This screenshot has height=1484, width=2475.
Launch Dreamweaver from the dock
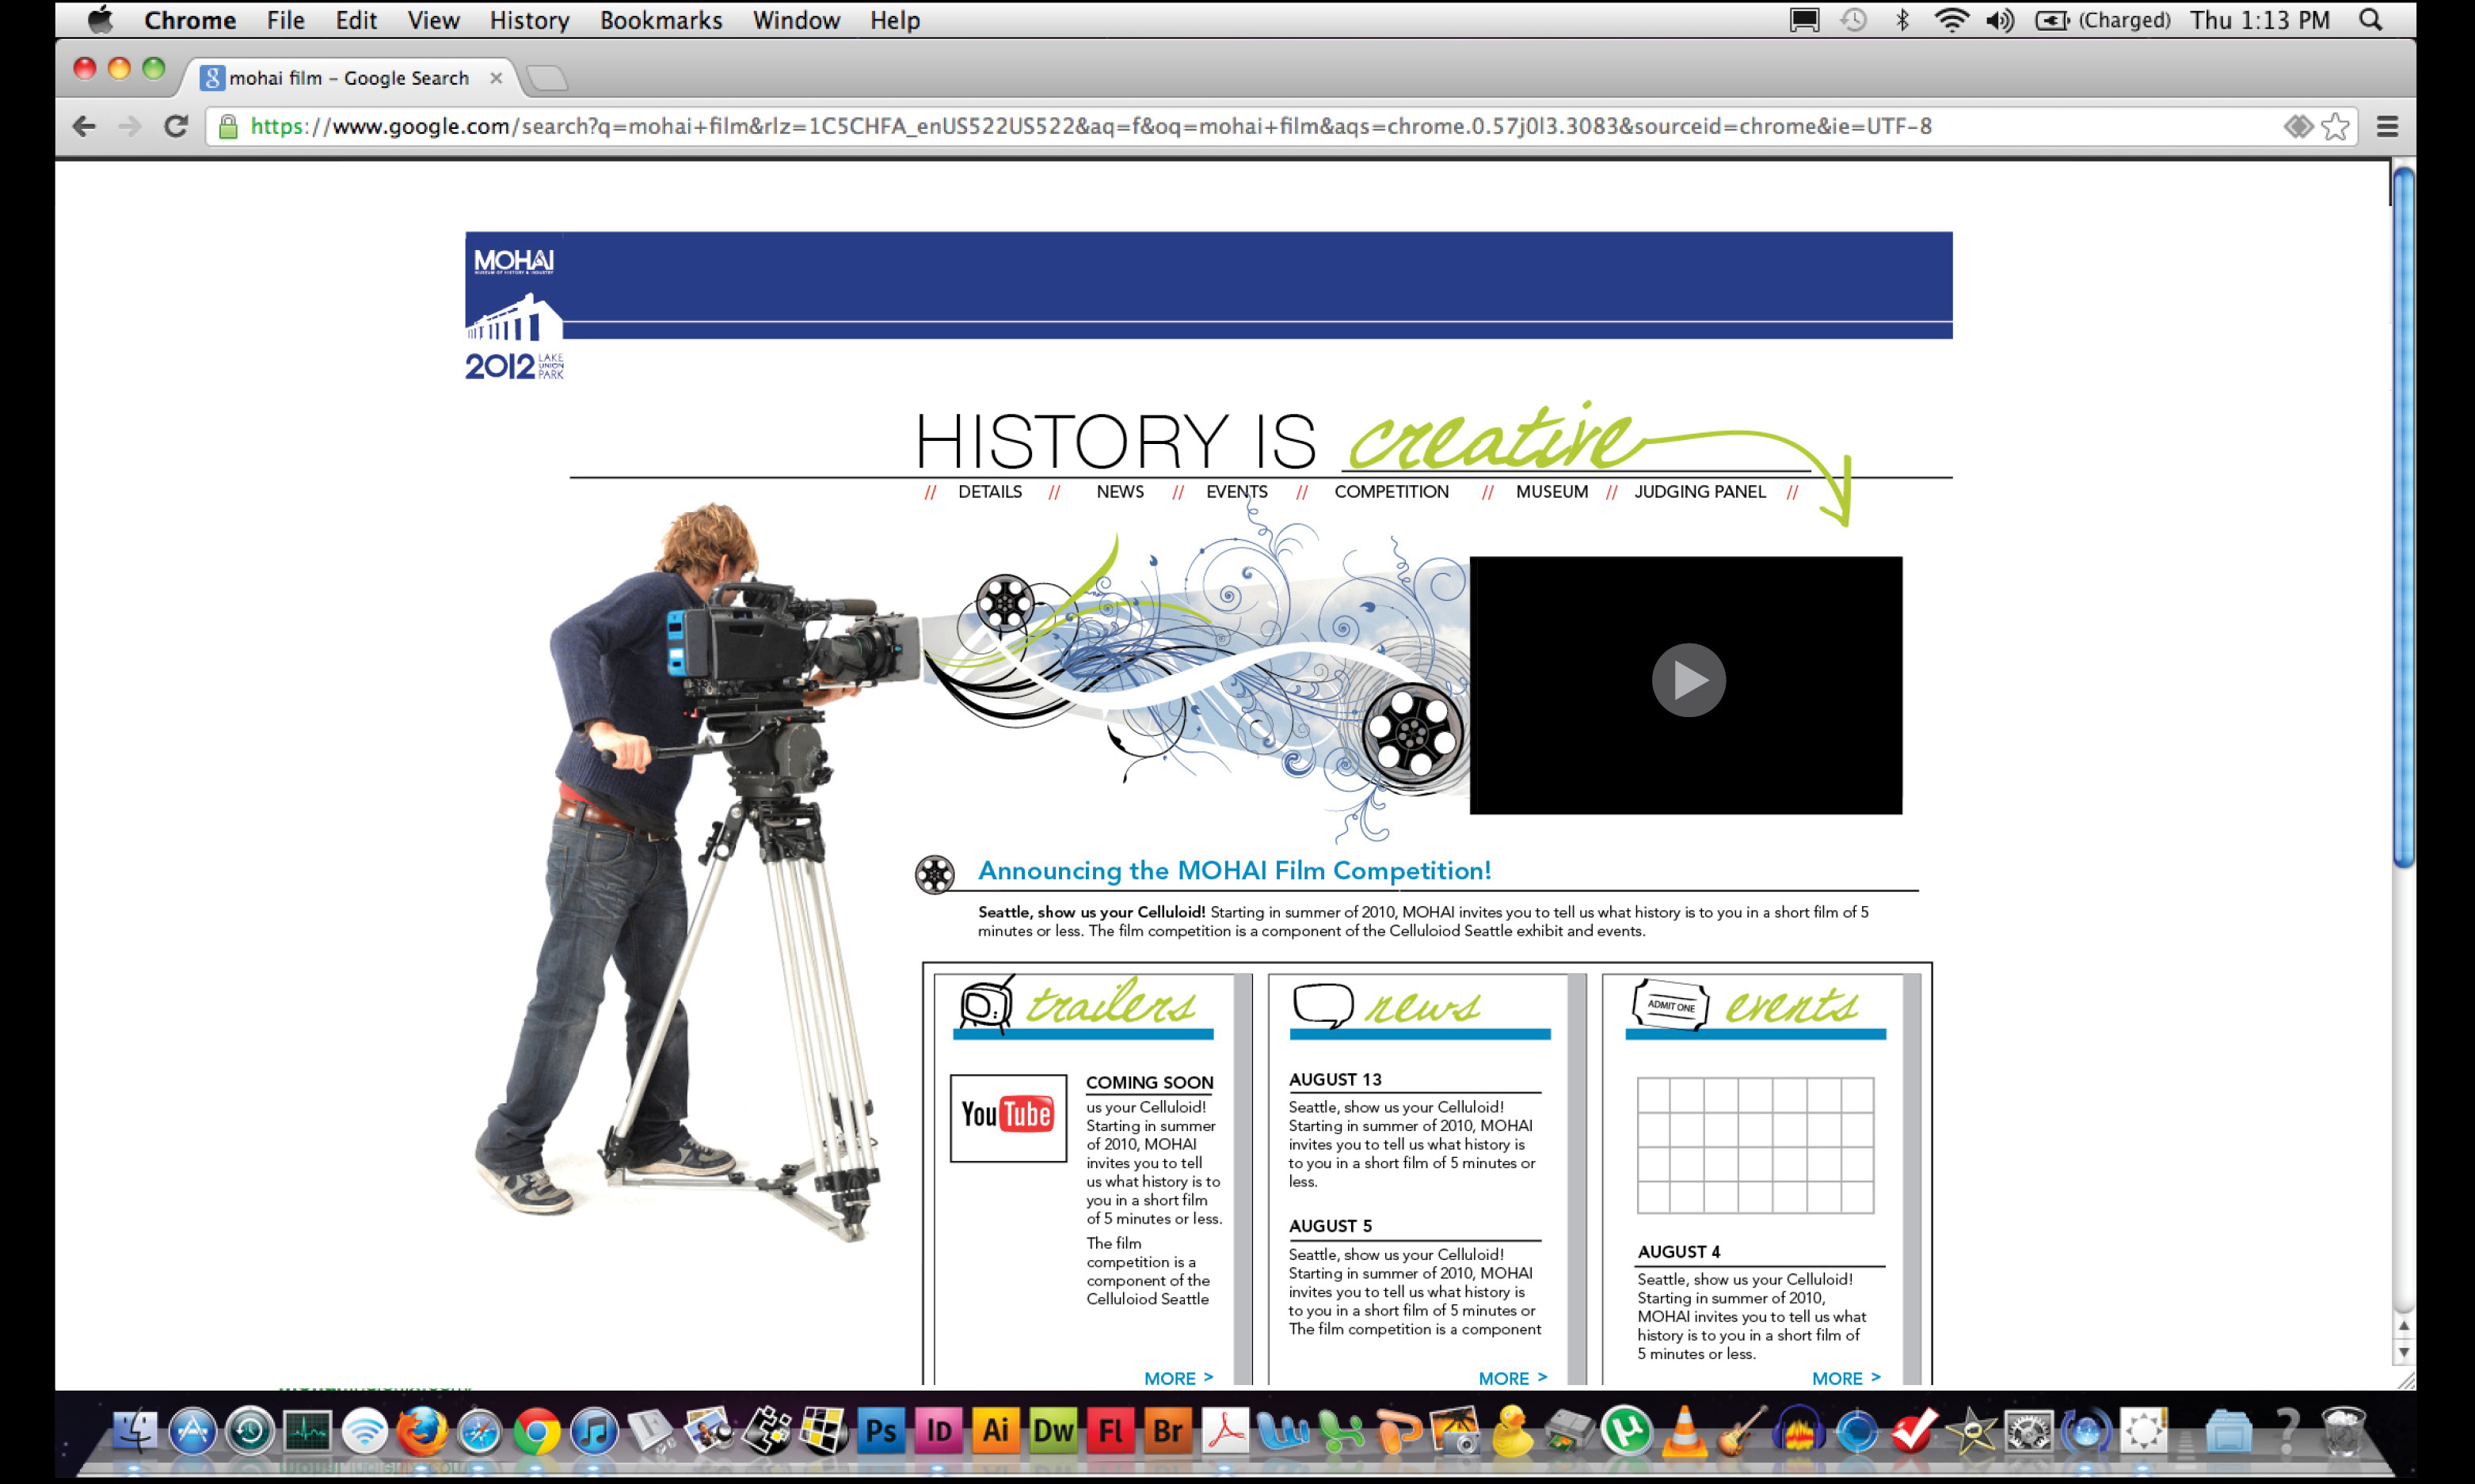click(x=1053, y=1431)
